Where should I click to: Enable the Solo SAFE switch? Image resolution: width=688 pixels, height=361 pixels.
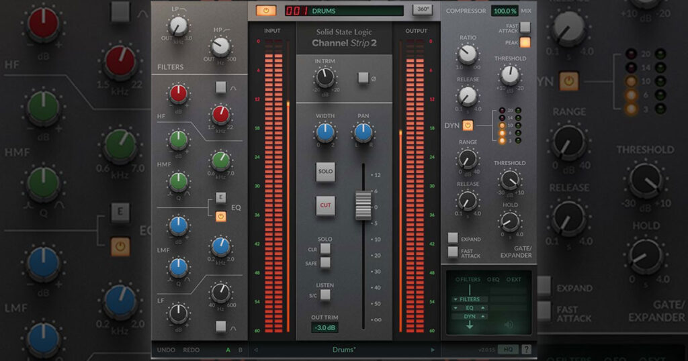point(325,263)
